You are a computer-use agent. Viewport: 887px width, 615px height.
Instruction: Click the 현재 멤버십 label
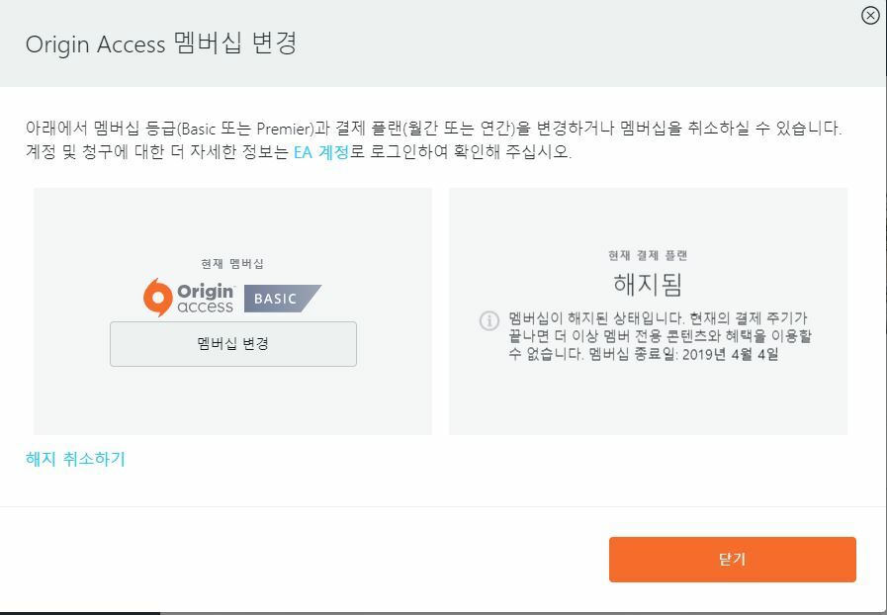(x=232, y=264)
